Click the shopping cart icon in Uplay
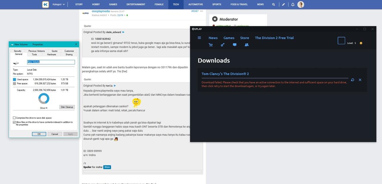The height and width of the screenshot is (184, 382). click(211, 45)
